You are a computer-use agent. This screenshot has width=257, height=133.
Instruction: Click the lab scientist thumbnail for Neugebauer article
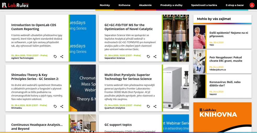click(199, 62)
